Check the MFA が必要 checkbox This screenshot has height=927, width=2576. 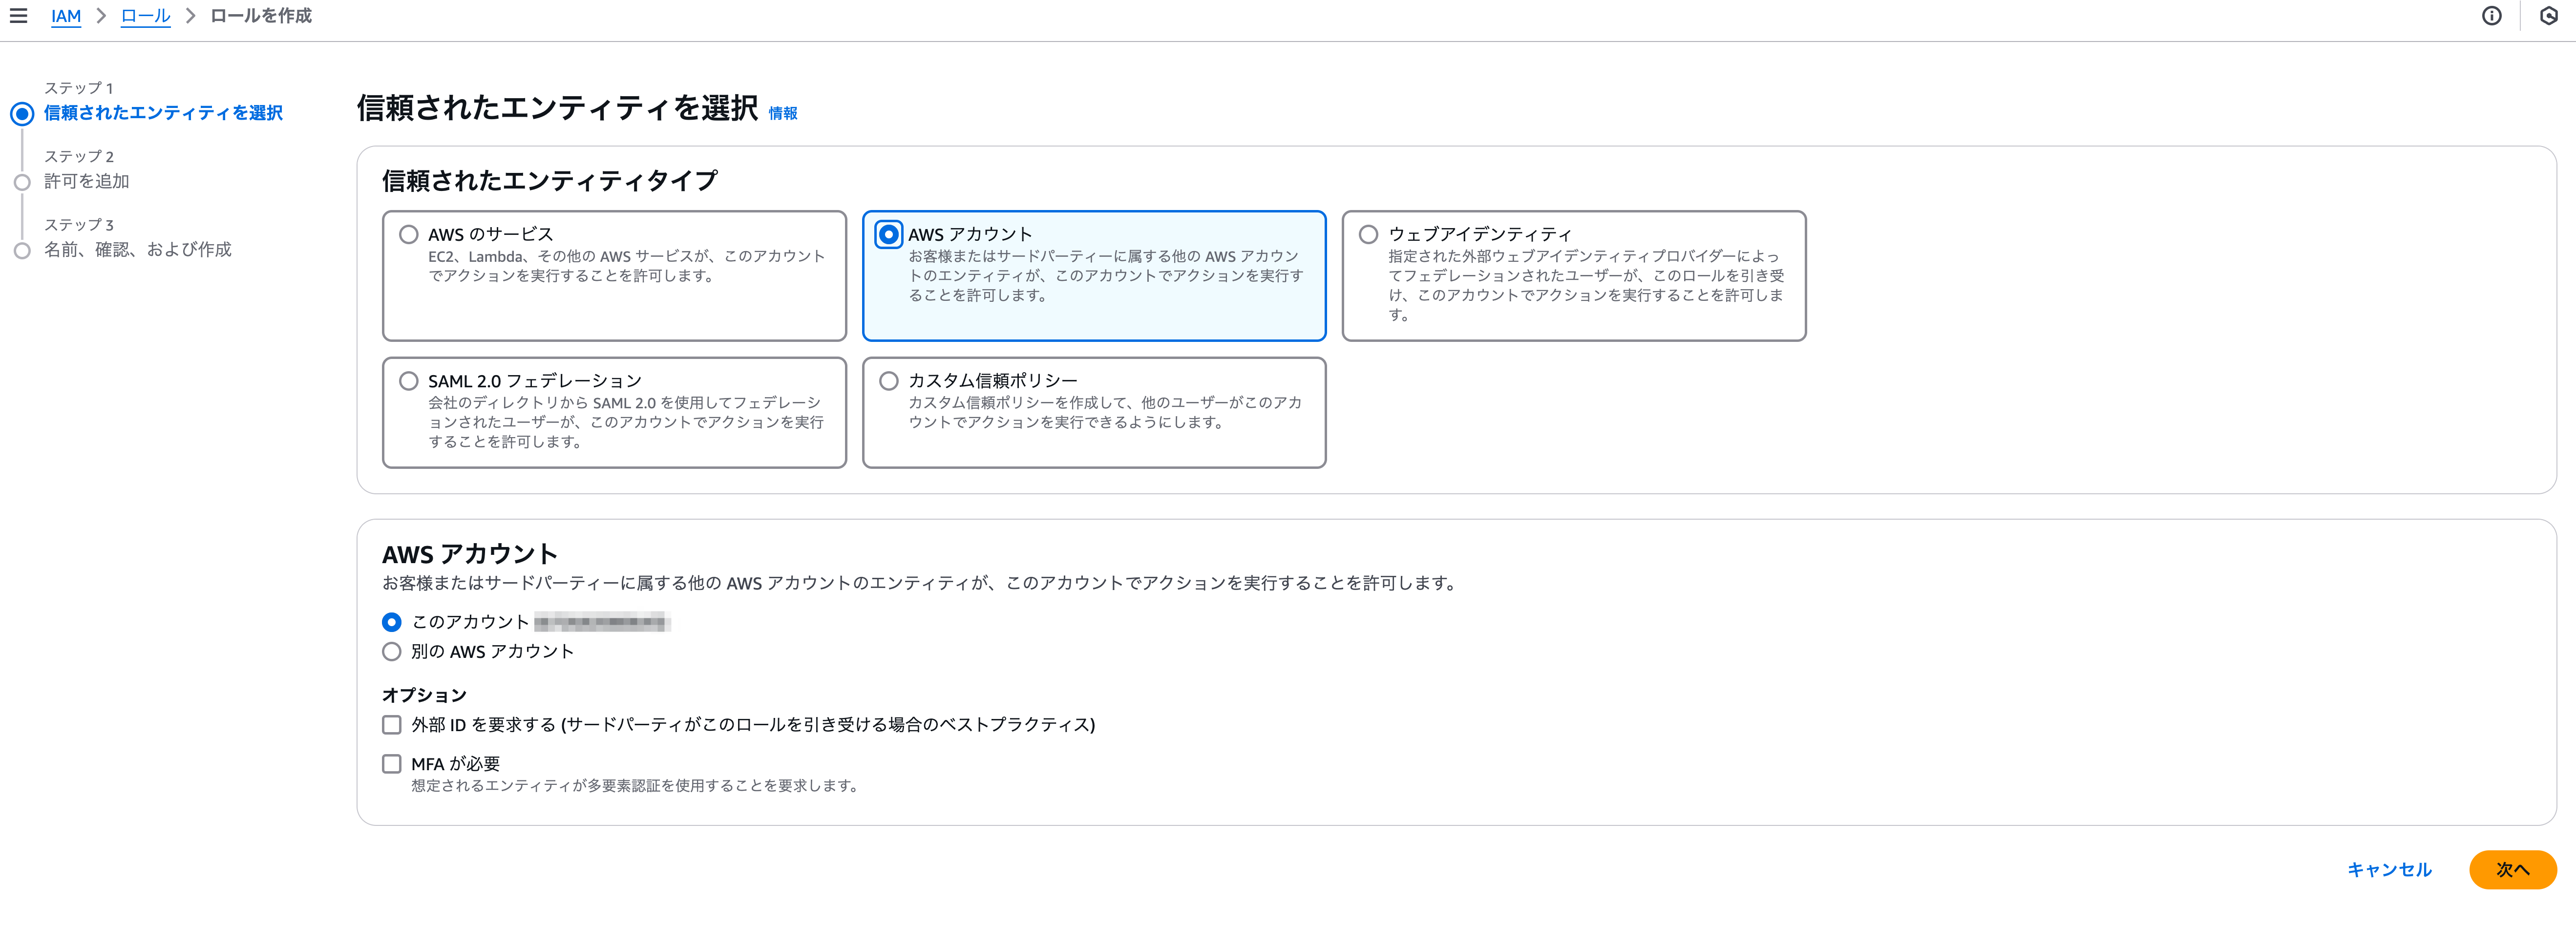click(x=392, y=764)
